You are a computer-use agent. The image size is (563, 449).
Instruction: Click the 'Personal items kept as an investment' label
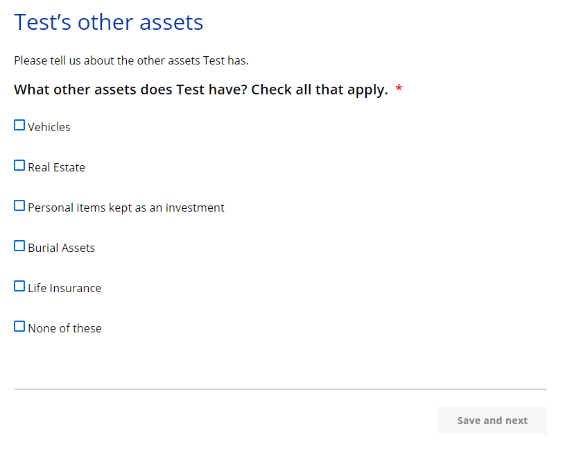[x=126, y=207]
